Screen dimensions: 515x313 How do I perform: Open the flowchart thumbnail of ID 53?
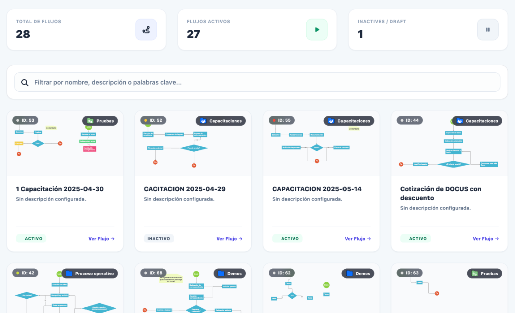[x=65, y=143]
